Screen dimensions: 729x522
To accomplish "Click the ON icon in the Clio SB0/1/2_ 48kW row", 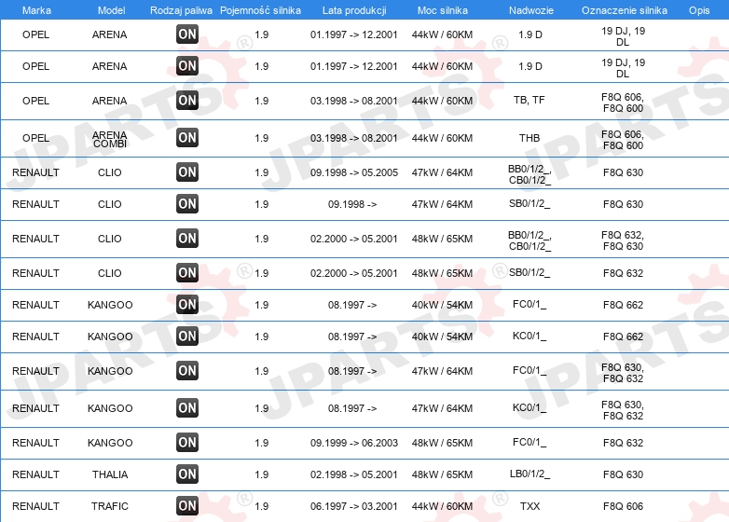I will point(187,273).
